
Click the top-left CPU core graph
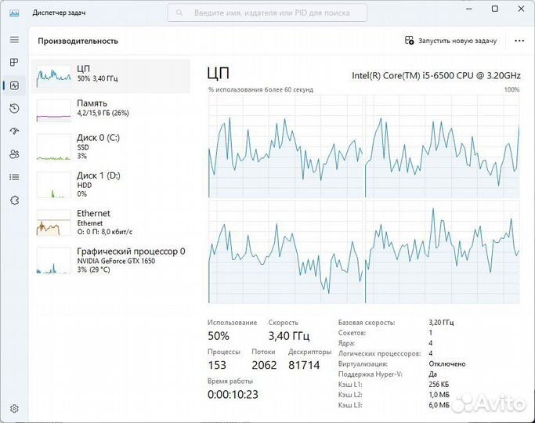coord(285,146)
